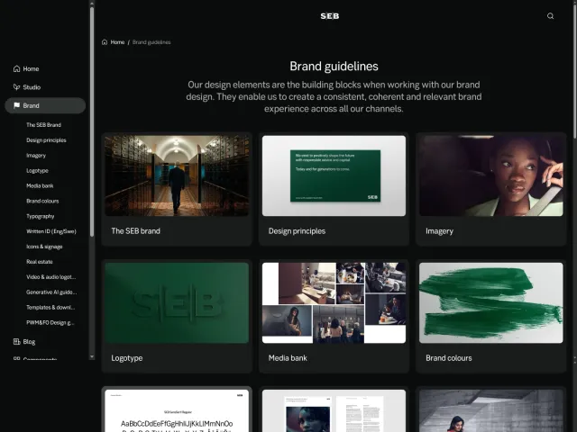Click 'Brand guidelines' breadcrumb text
This screenshot has width=577, height=432.
point(151,42)
